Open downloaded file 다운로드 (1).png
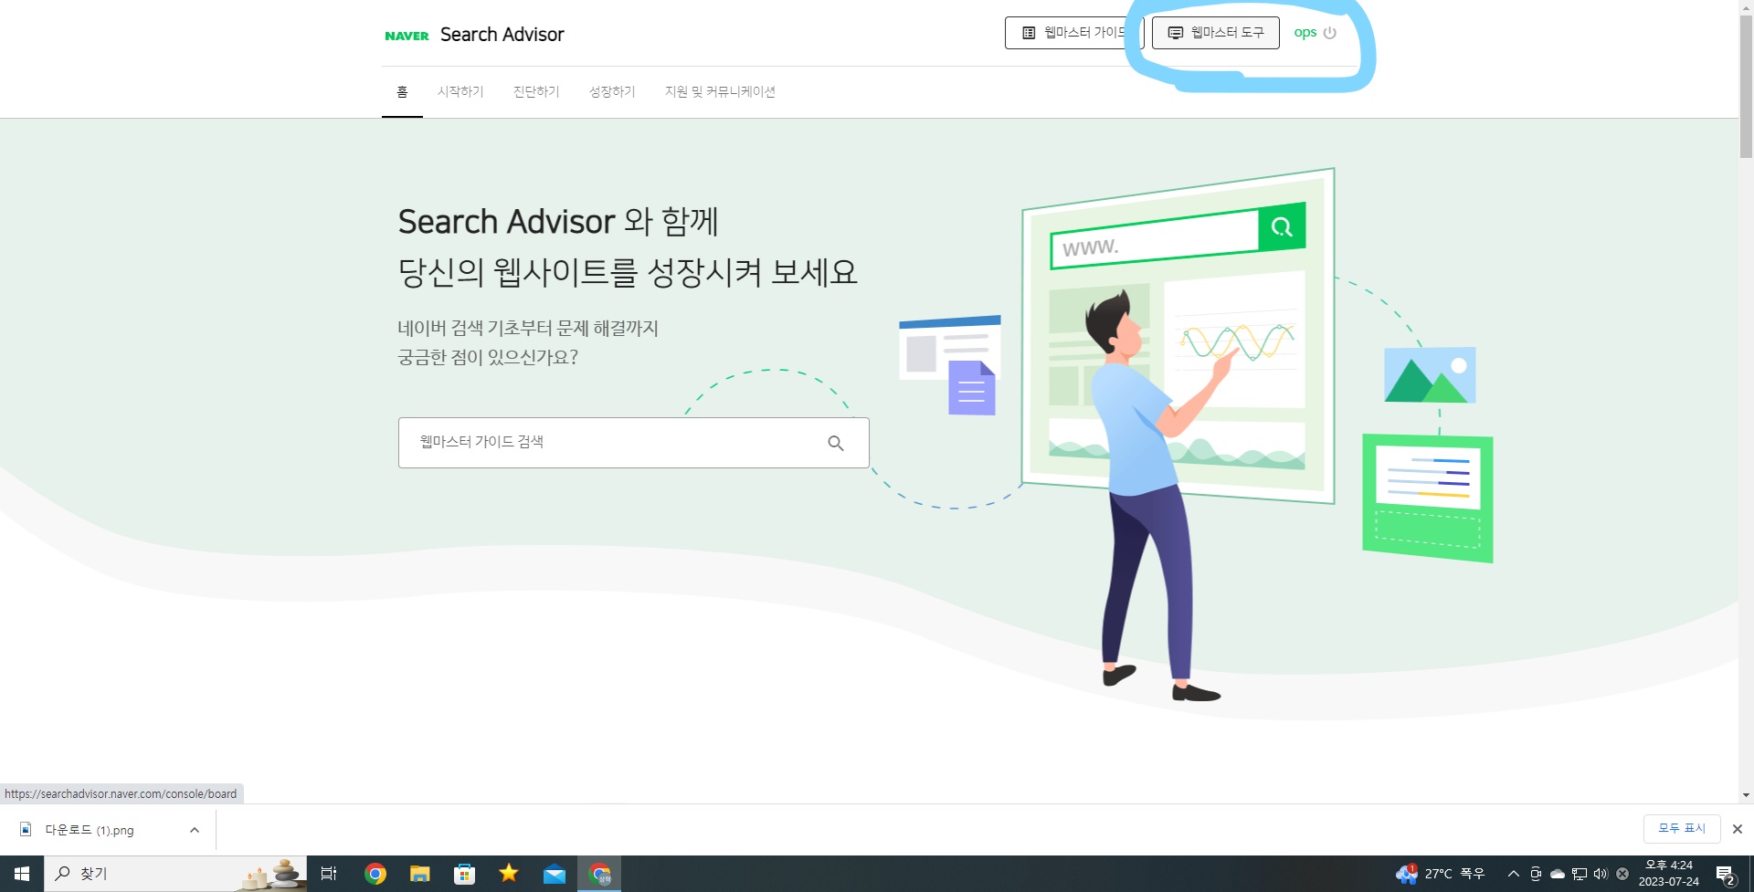This screenshot has height=892, width=1754. tap(90, 830)
